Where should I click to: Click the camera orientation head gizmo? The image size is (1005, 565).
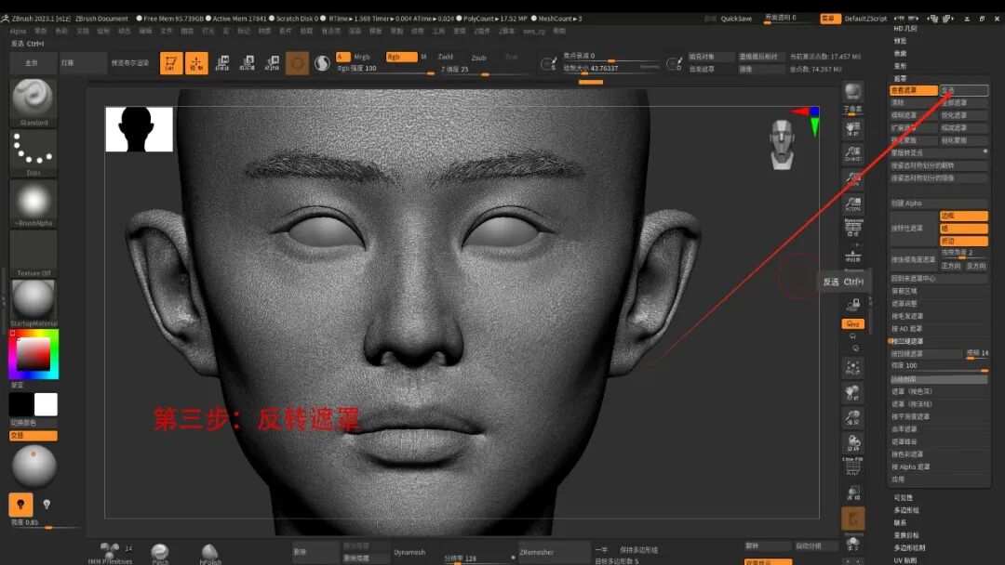tap(782, 145)
